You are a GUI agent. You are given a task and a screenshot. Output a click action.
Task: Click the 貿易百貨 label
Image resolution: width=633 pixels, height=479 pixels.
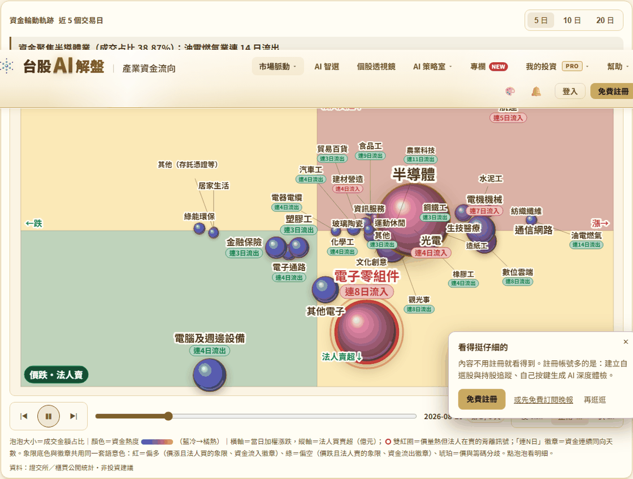click(332, 149)
